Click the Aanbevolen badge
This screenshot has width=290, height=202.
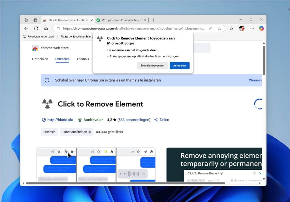pos(91,120)
